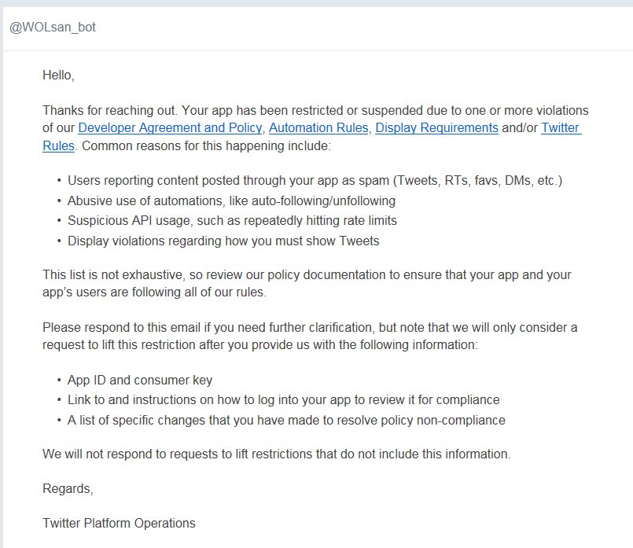Select the "list of specific changes" bullet

286,420
